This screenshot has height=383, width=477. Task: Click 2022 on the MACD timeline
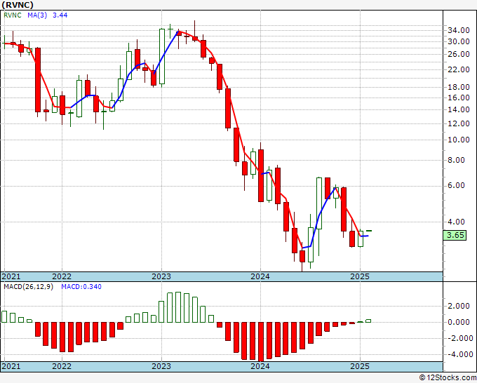click(x=62, y=366)
